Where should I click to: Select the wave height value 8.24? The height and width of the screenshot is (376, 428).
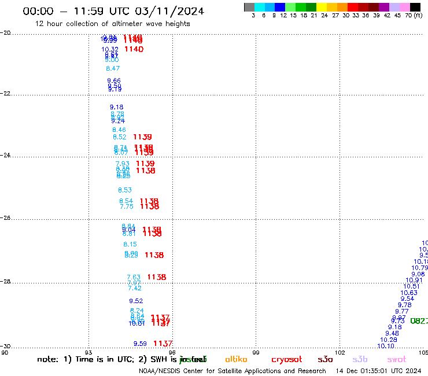coord(136,311)
